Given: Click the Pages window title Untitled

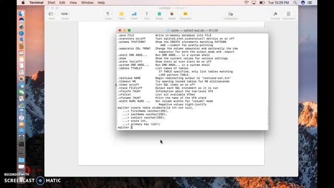Looking at the screenshot, I should pyautogui.click(x=165, y=8).
